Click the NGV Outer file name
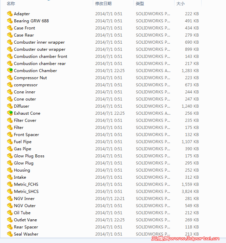 point(25,206)
